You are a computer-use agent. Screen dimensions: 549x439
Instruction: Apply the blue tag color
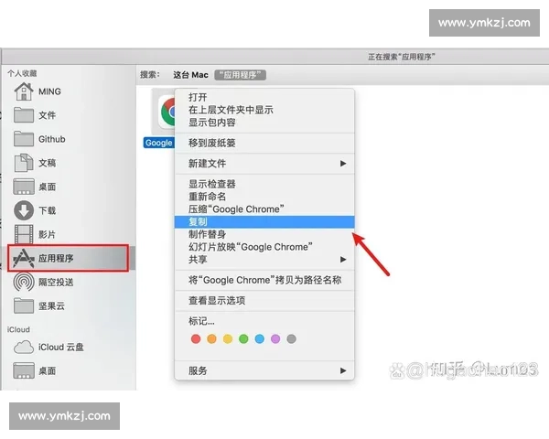coord(260,339)
